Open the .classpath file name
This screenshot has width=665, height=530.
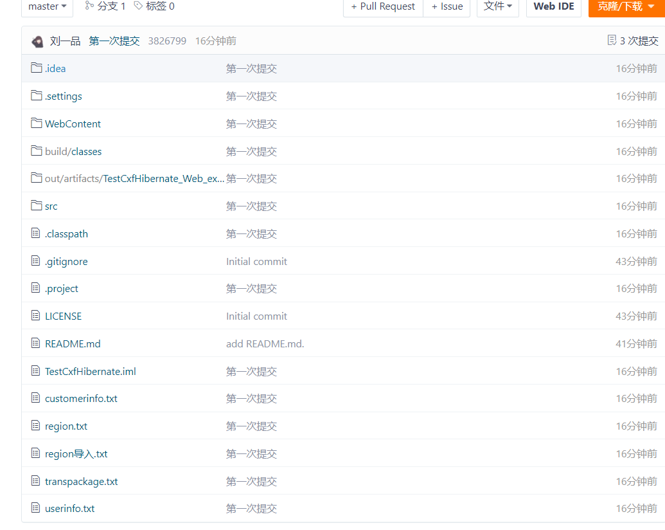(x=67, y=234)
